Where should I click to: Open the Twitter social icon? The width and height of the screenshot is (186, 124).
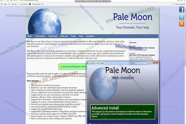[x=182, y=17]
